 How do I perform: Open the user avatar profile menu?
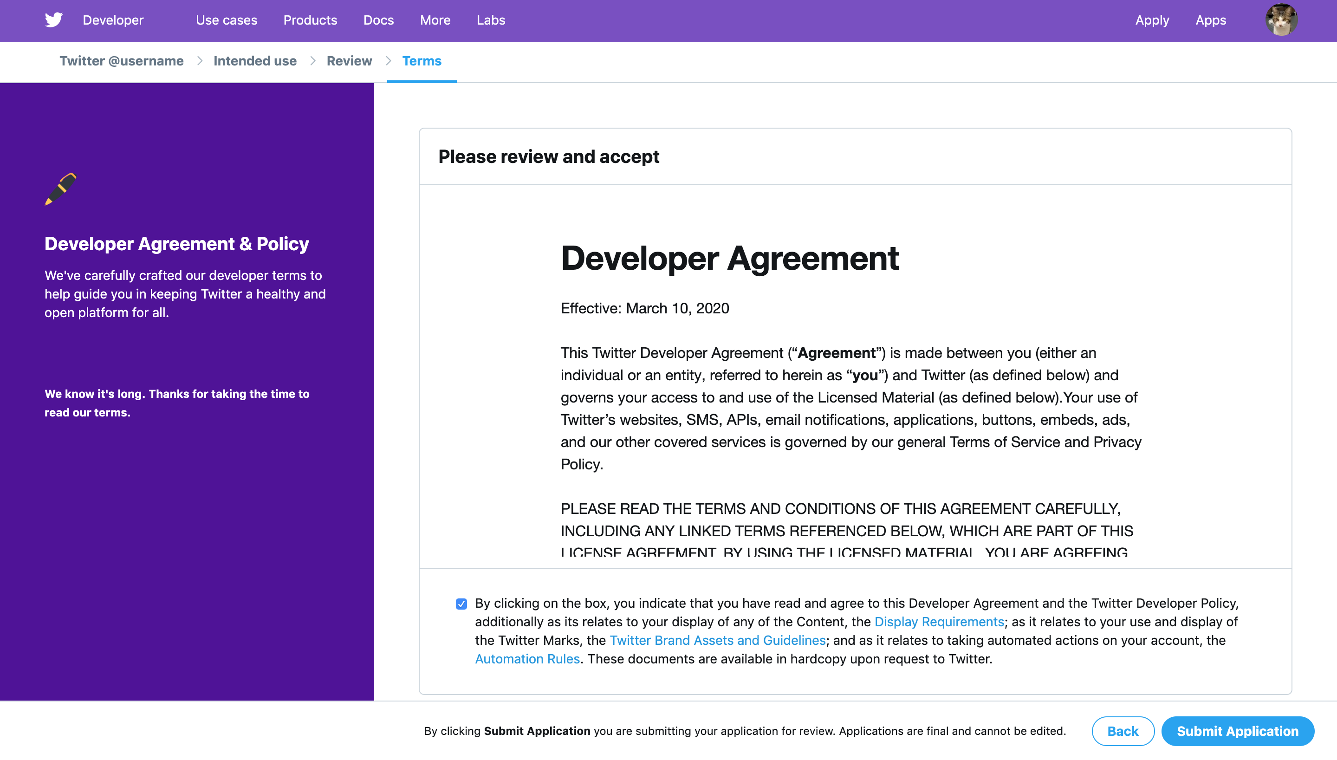(x=1281, y=20)
